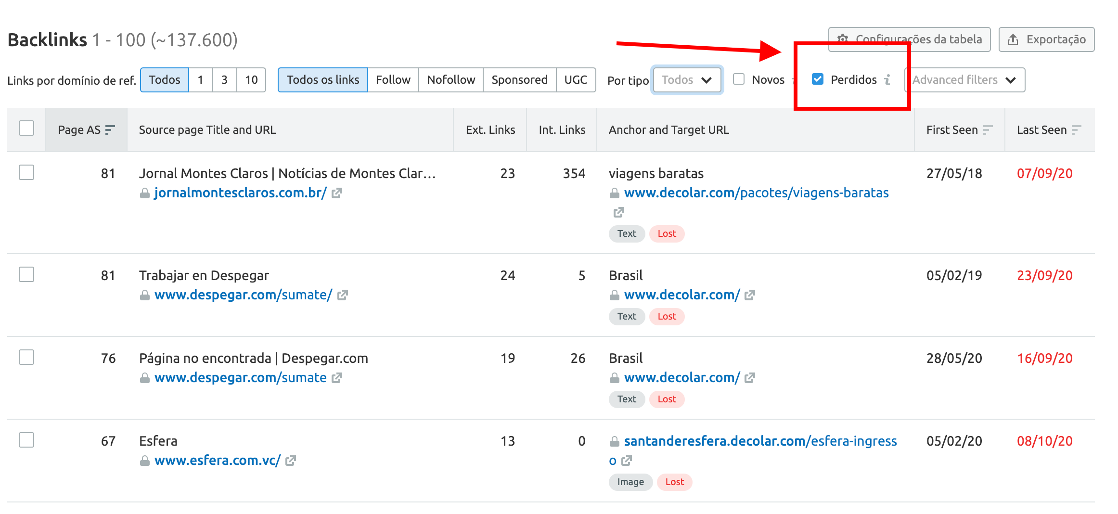
Task: Expand the Advanced filters dropdown
Action: point(965,80)
